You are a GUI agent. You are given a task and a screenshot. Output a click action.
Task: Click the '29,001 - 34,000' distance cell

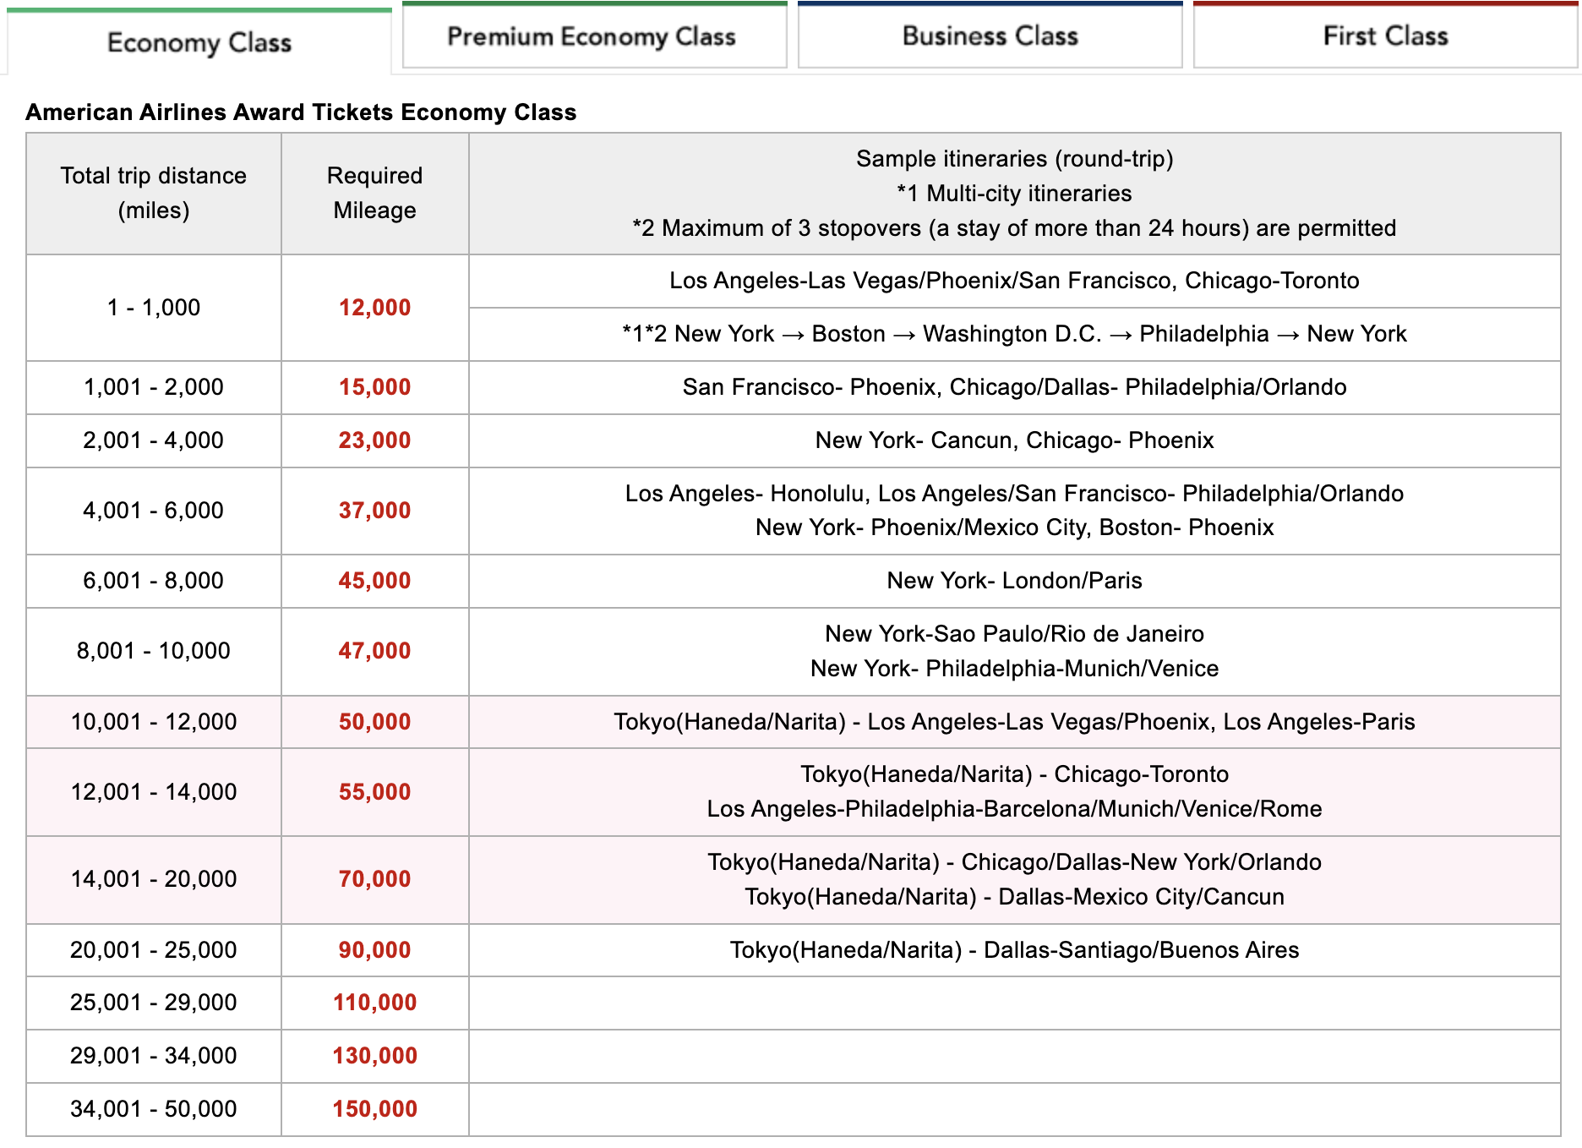click(x=154, y=1056)
